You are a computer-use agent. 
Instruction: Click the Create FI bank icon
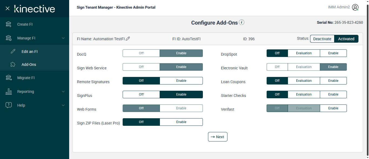click(9, 24)
